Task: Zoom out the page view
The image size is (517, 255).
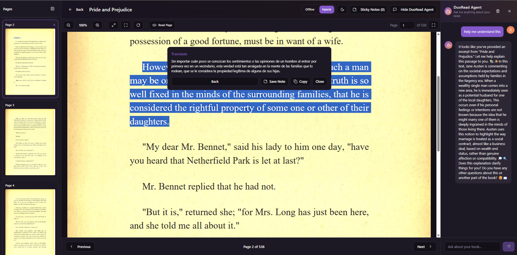Action: (69, 25)
